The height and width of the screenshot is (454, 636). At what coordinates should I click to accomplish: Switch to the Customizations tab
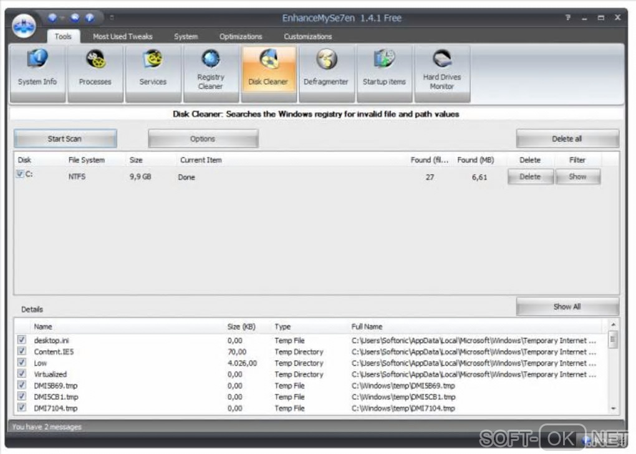point(307,37)
